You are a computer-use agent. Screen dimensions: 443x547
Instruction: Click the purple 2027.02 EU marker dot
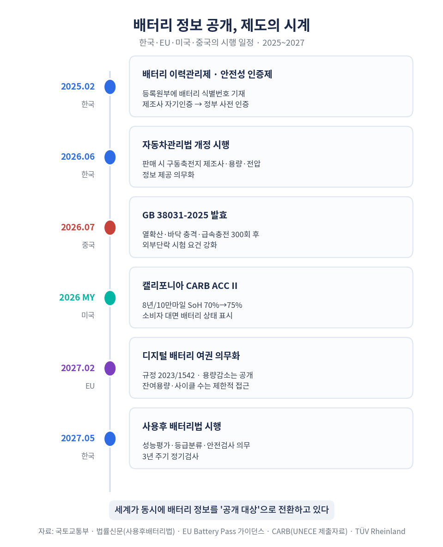[110, 368]
